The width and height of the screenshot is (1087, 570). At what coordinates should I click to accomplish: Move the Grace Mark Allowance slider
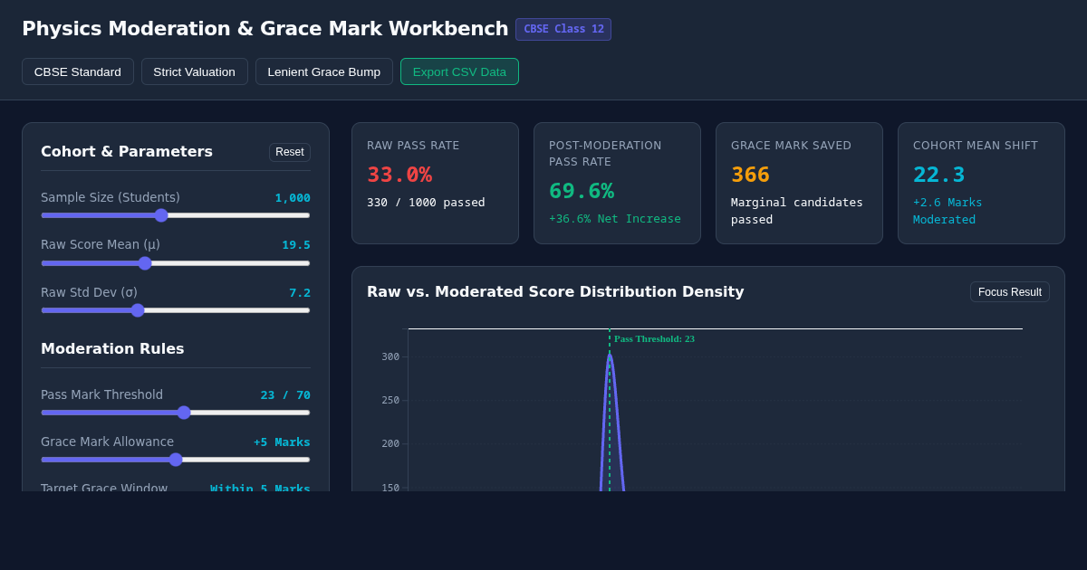176,460
